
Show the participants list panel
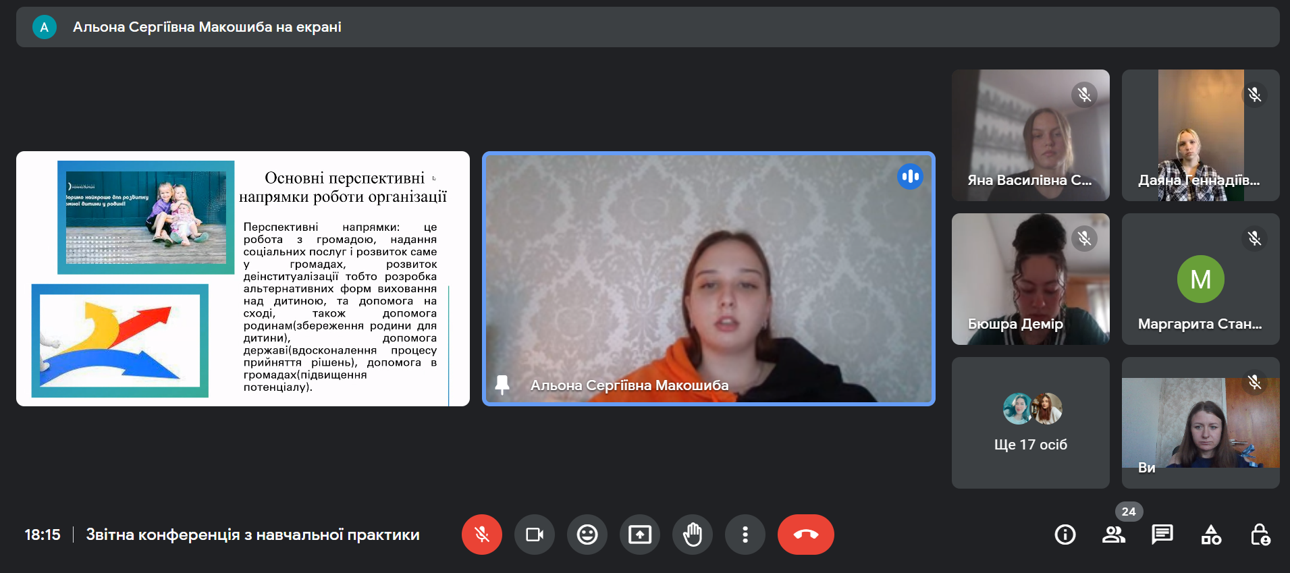[1113, 535]
